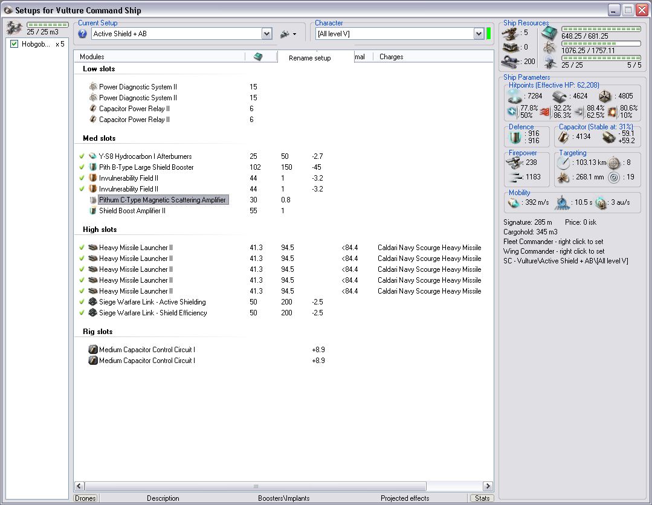Click the Rig slots section header
Image resolution: width=652 pixels, height=505 pixels.
[x=98, y=331]
